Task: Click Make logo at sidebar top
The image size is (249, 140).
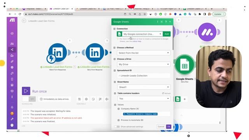Action: (12, 20)
